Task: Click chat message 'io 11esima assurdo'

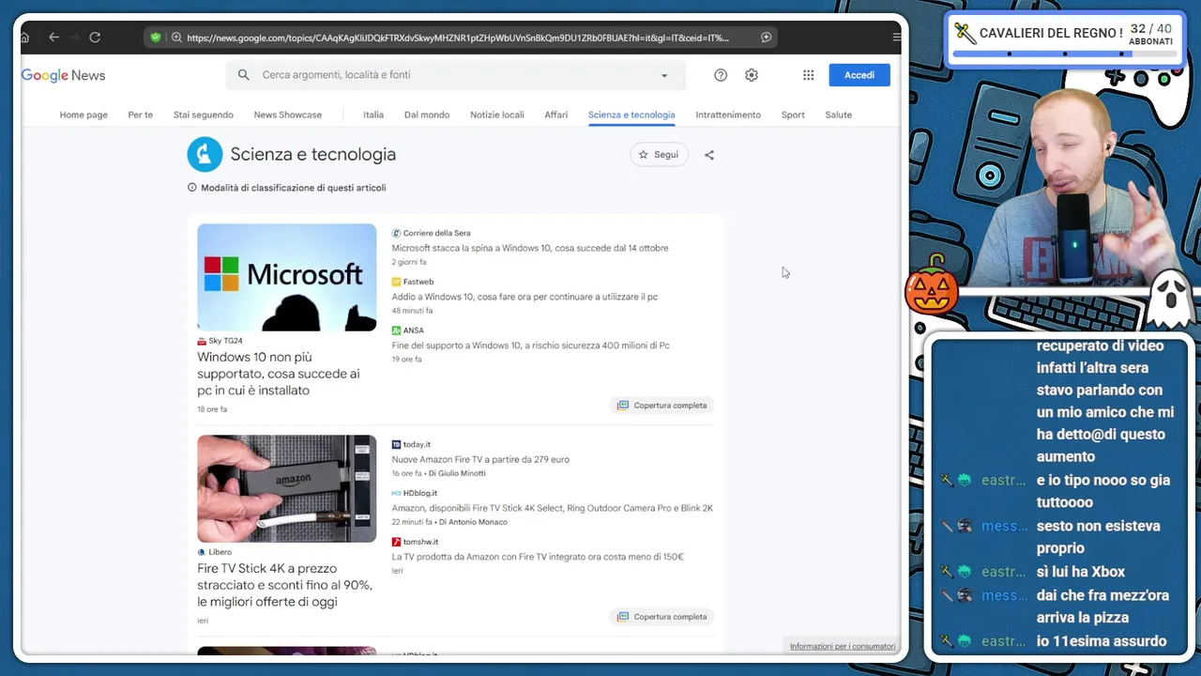Action: [1101, 641]
